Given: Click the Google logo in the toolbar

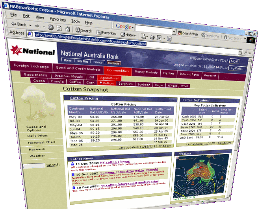Looking at the screenshot, I should coord(123,26).
